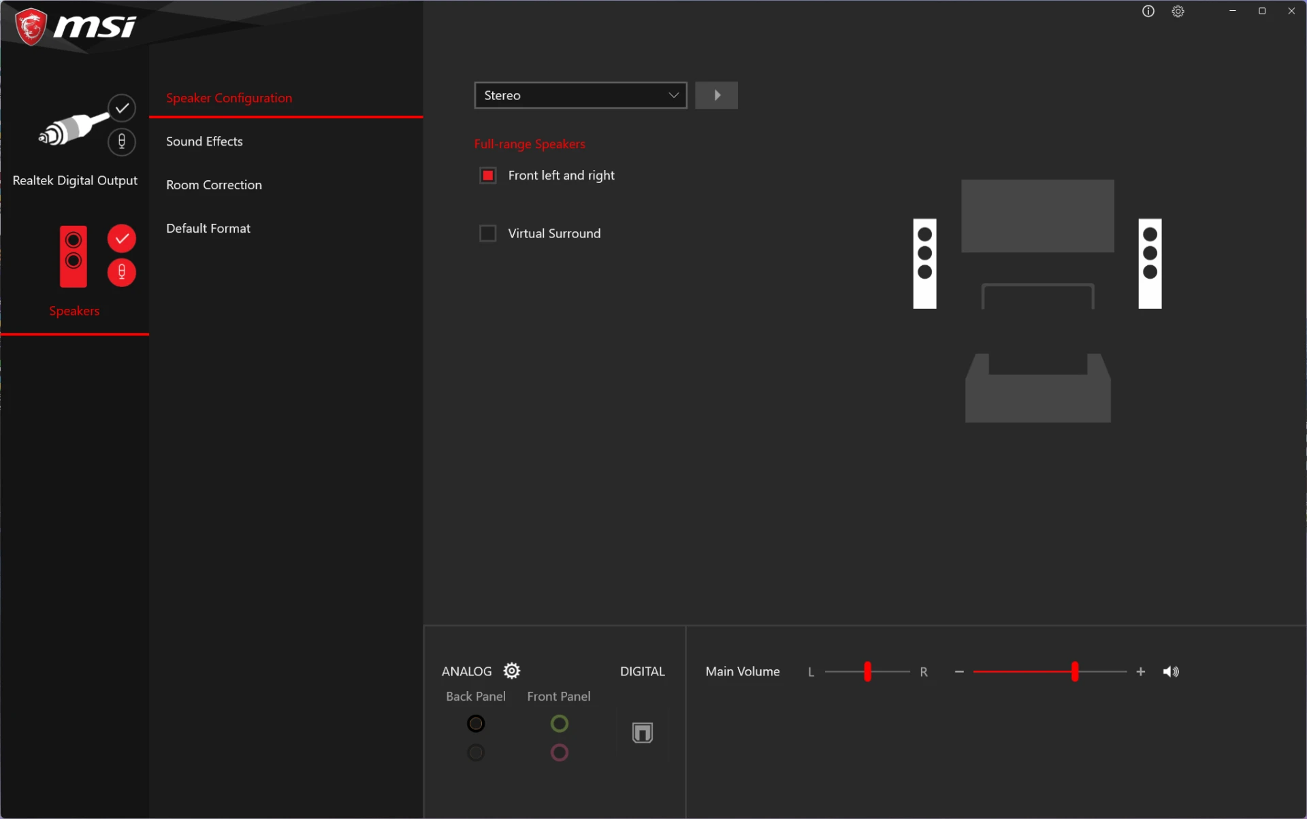The height and width of the screenshot is (819, 1307).
Task: Uncheck Front left and right full-range speakers
Action: pos(488,175)
